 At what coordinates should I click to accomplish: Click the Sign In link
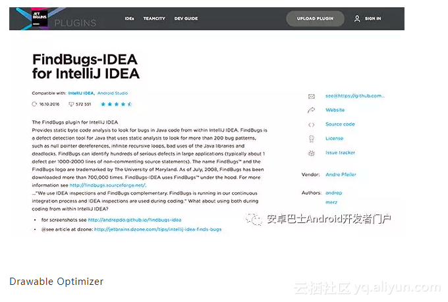pos(373,18)
